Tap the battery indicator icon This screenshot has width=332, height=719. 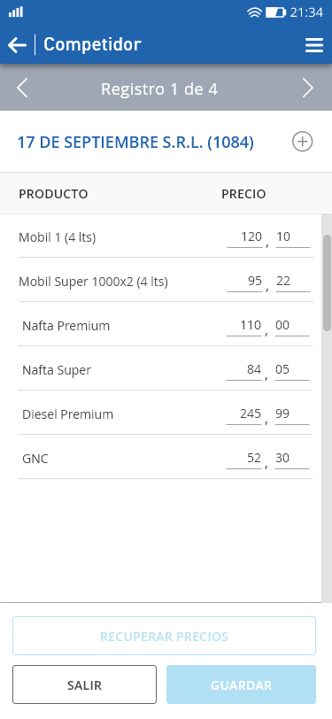[275, 12]
